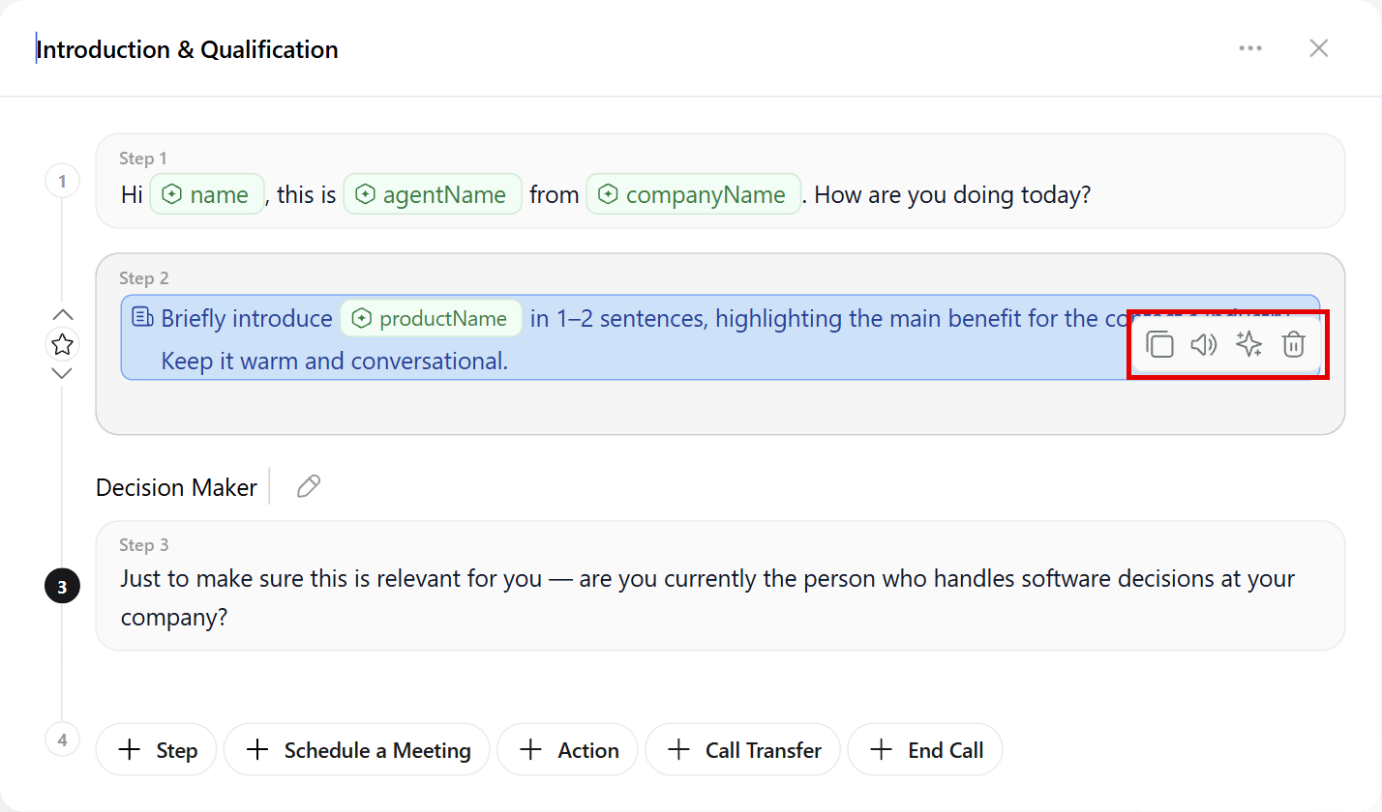Screen dimensions: 1382x812
Task: Click the star icon beside Step 2
Action: pos(62,344)
